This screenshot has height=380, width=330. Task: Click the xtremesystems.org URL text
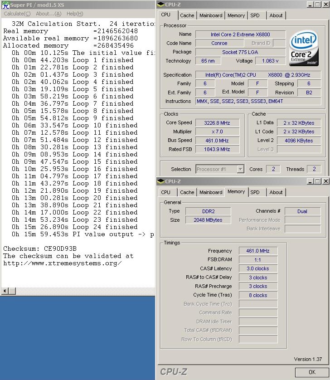coord(62,263)
